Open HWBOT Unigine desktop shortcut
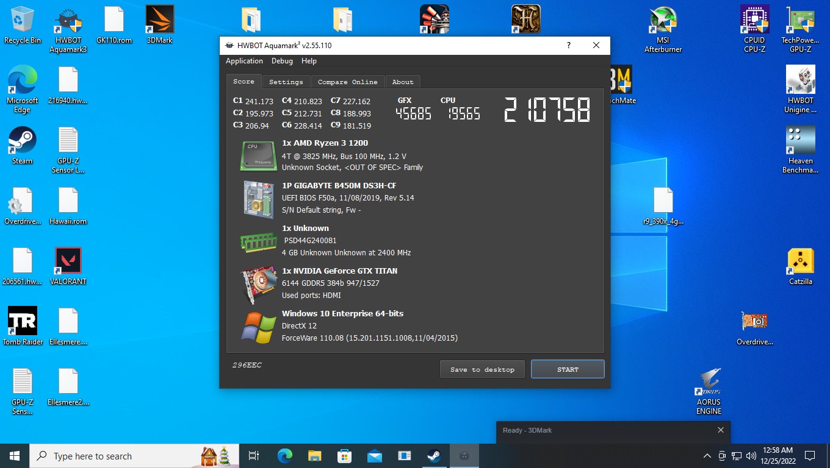This screenshot has width=830, height=468. click(800, 90)
